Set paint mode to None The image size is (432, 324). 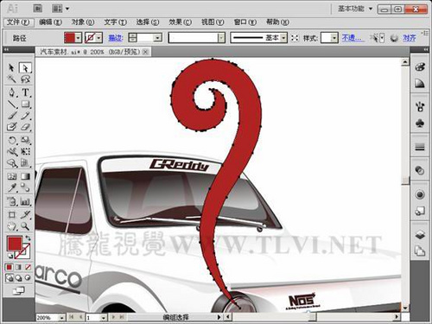point(28,268)
